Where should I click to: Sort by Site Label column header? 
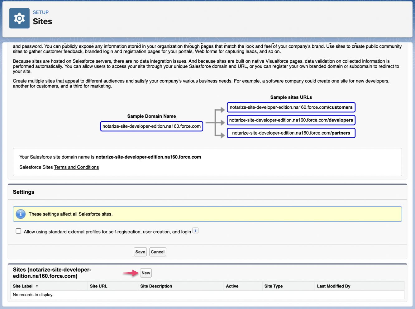tap(23, 286)
